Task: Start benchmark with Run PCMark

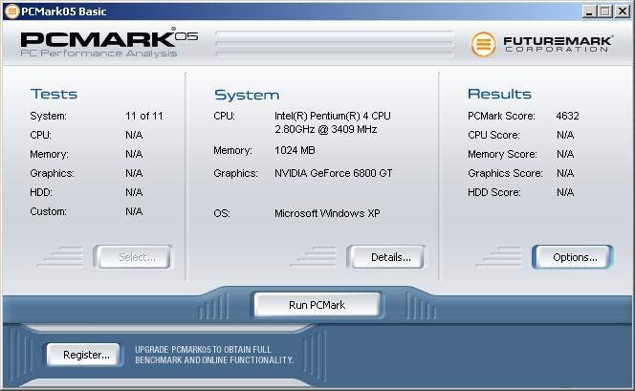Action: pyautogui.click(x=317, y=305)
